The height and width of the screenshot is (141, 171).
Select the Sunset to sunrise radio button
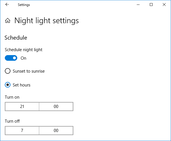[x=8, y=71]
